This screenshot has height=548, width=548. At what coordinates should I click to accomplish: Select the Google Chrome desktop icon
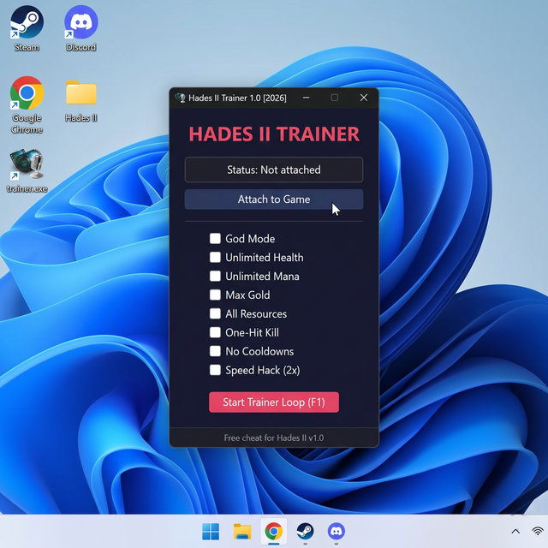tap(27, 104)
